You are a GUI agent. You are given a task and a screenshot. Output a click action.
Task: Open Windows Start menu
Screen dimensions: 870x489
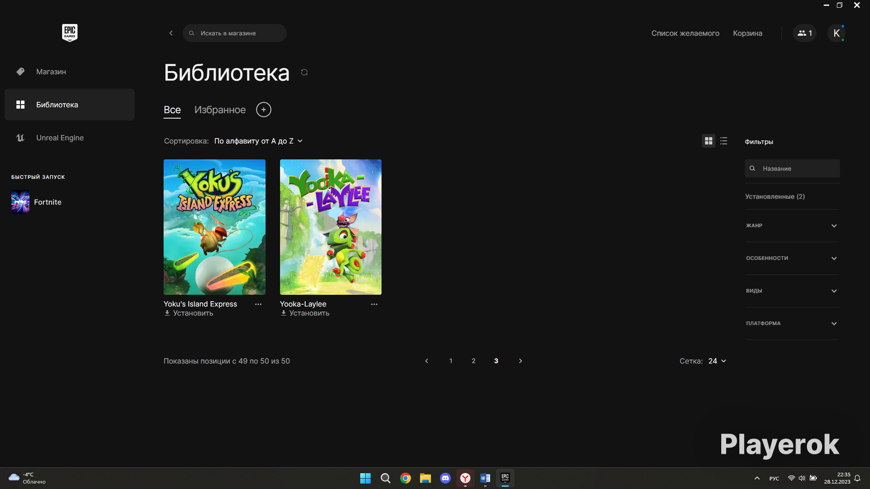(366, 478)
